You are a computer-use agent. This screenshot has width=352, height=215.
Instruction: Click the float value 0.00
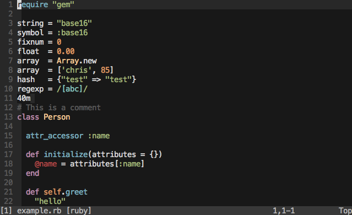(x=66, y=51)
